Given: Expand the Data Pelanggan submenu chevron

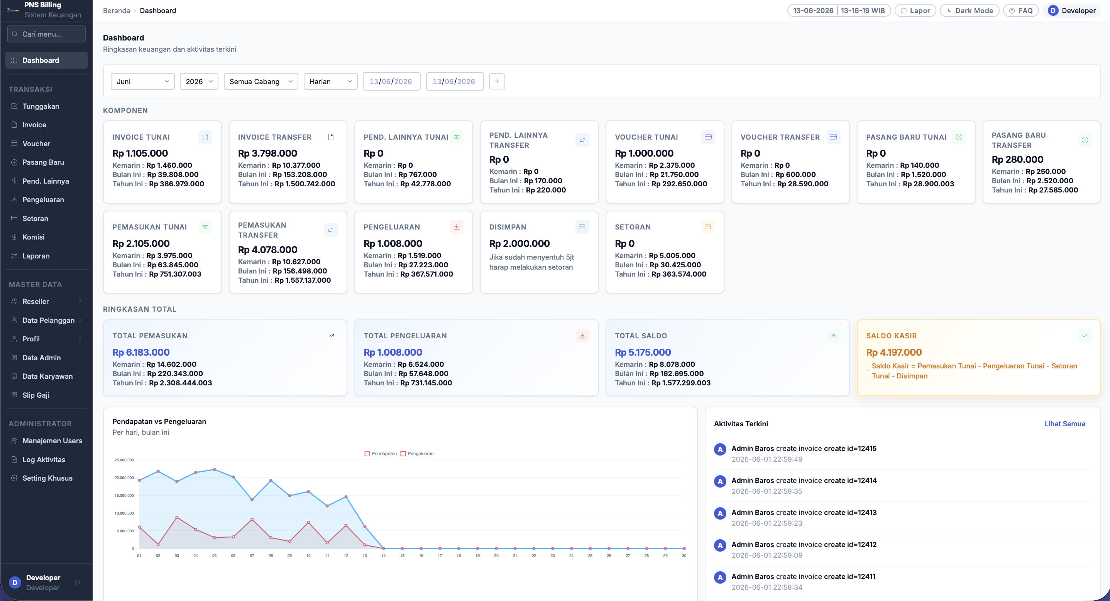Looking at the screenshot, I should (81, 320).
